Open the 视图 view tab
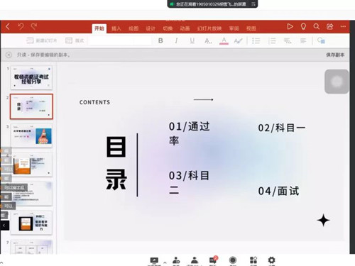The width and height of the screenshot is (355, 266). click(251, 28)
